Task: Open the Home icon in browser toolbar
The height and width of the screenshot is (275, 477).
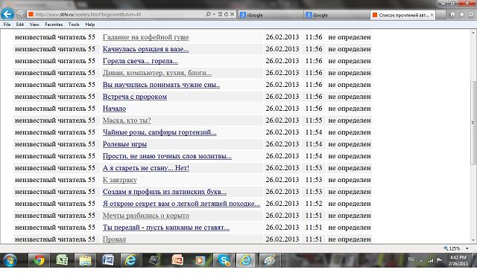Action: (452, 14)
